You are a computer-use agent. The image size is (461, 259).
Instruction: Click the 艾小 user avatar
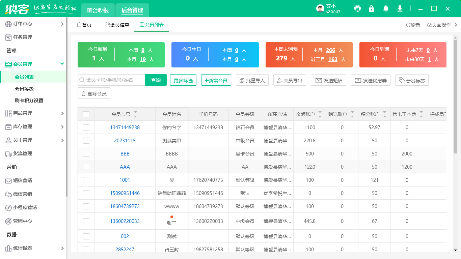(320, 9)
